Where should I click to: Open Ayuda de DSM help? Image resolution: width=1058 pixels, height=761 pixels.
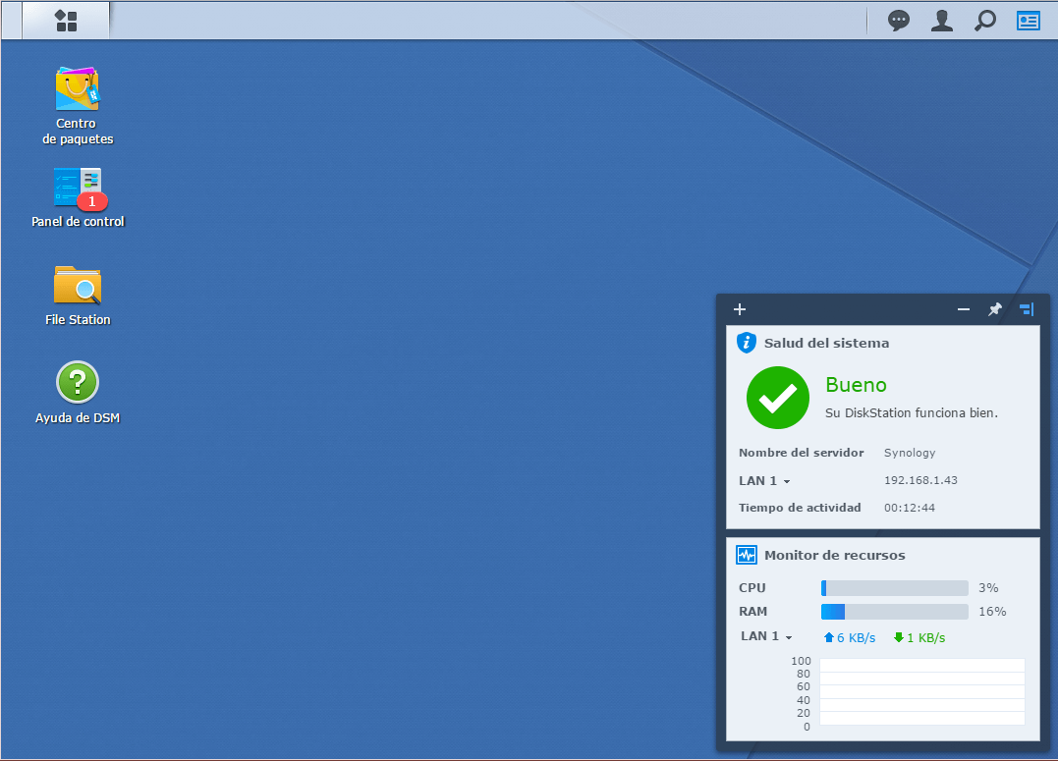(x=78, y=383)
